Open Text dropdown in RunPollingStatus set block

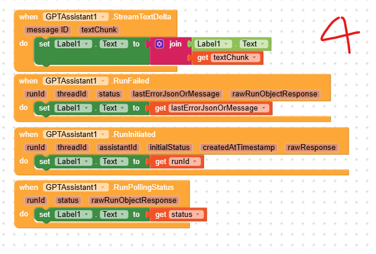(x=114, y=215)
